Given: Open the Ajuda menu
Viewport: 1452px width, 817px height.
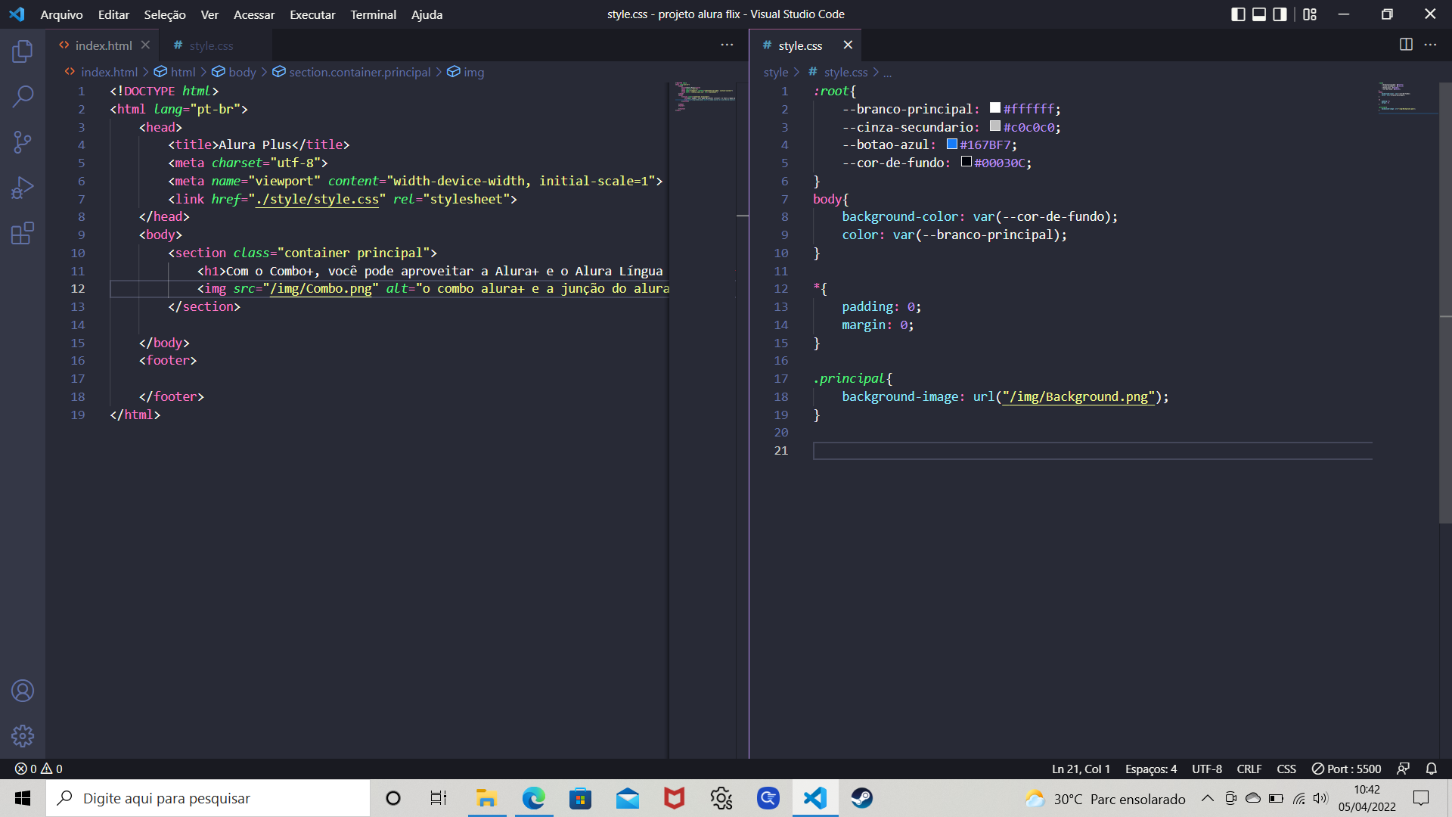Looking at the screenshot, I should [427, 14].
